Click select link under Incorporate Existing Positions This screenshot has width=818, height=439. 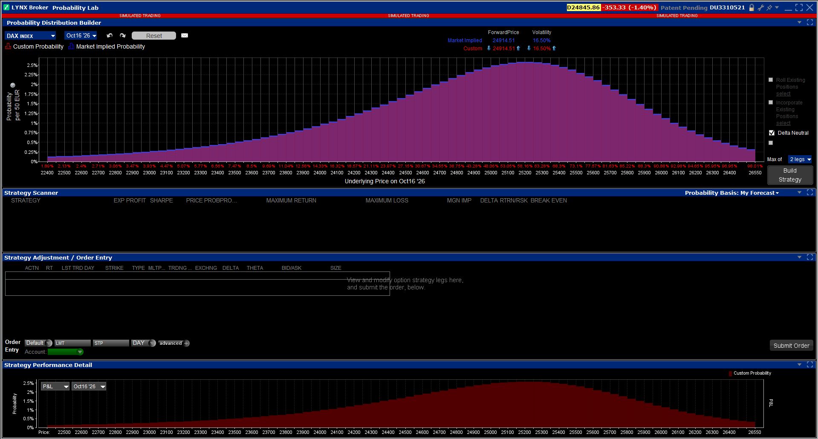point(783,123)
